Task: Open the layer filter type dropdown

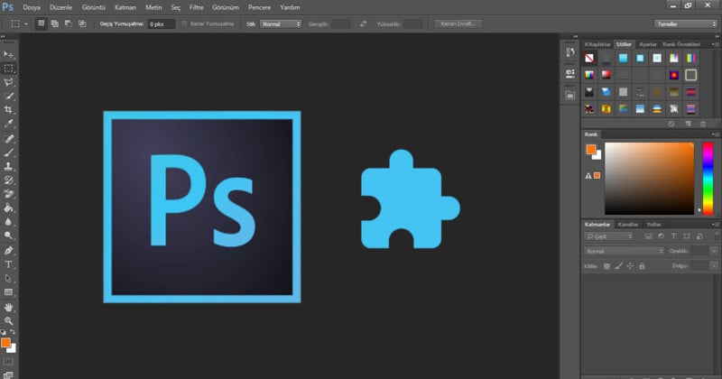Action: (608, 236)
